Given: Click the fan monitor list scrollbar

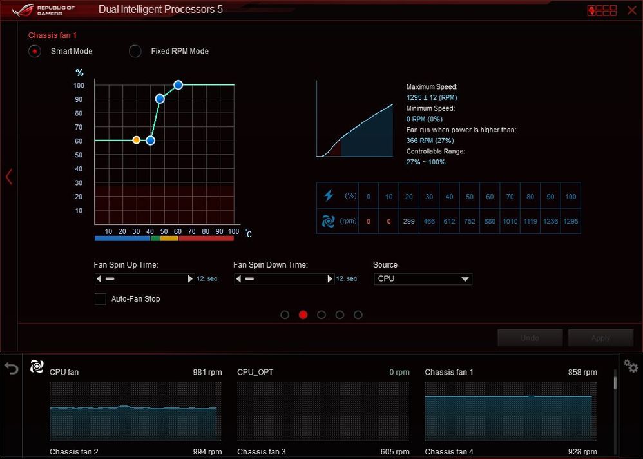Looking at the screenshot, I should click(615, 382).
